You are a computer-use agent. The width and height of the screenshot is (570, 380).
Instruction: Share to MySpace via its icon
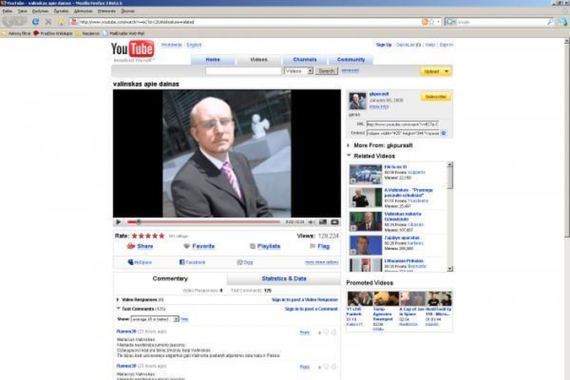pyautogui.click(x=131, y=262)
